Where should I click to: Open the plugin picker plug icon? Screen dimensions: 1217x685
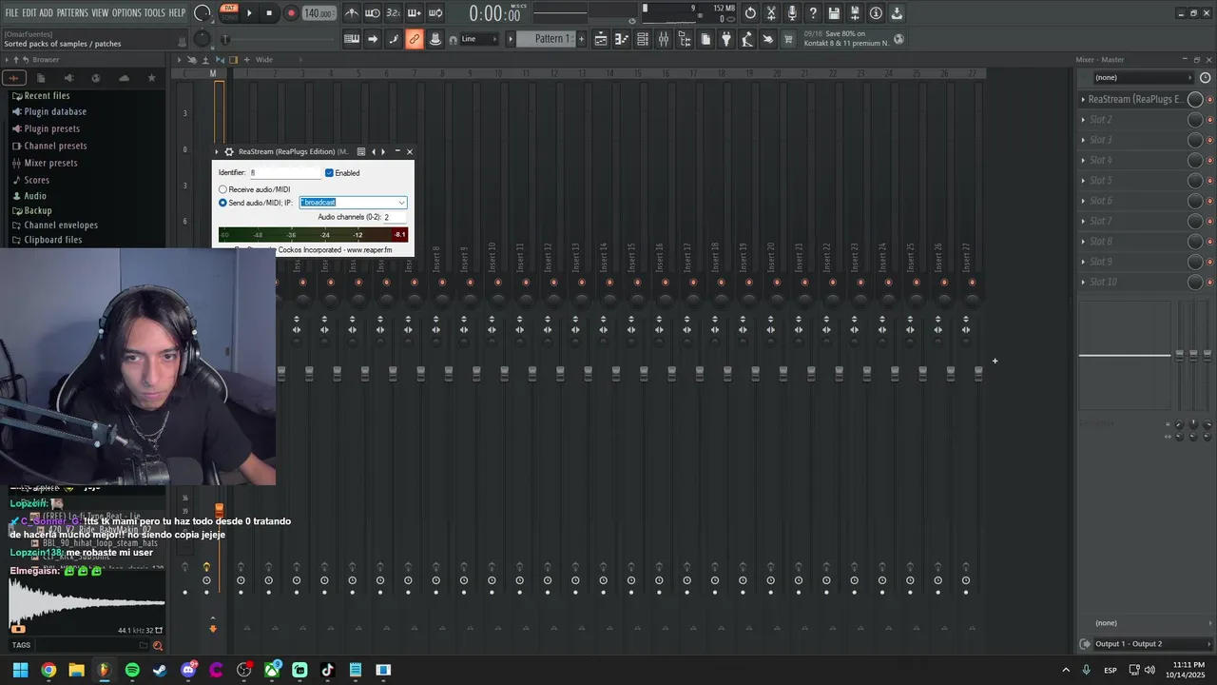[x=726, y=39]
